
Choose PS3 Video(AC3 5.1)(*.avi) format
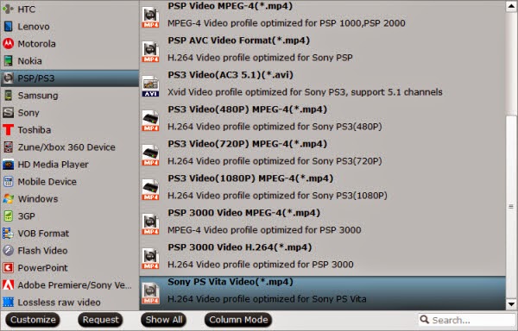pyautogui.click(x=323, y=84)
